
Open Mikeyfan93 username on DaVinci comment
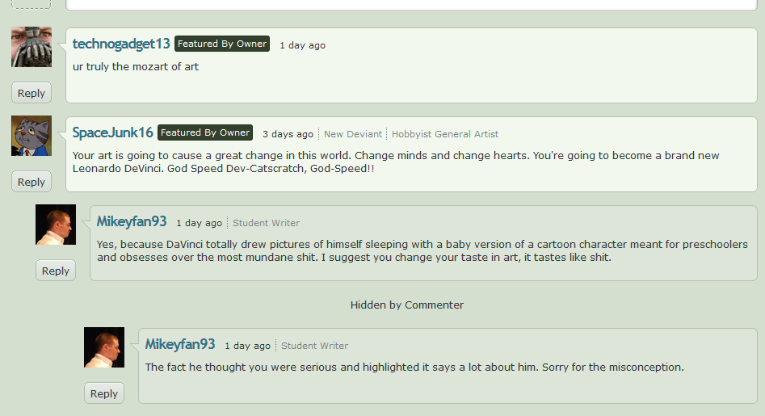(x=132, y=221)
